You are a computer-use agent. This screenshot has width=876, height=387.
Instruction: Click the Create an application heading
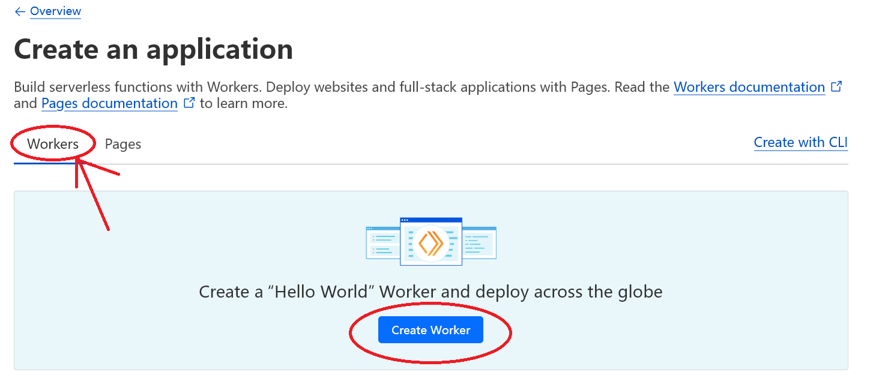click(x=154, y=49)
